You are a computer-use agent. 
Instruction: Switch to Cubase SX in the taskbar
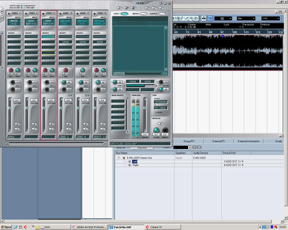pyautogui.click(x=163, y=227)
